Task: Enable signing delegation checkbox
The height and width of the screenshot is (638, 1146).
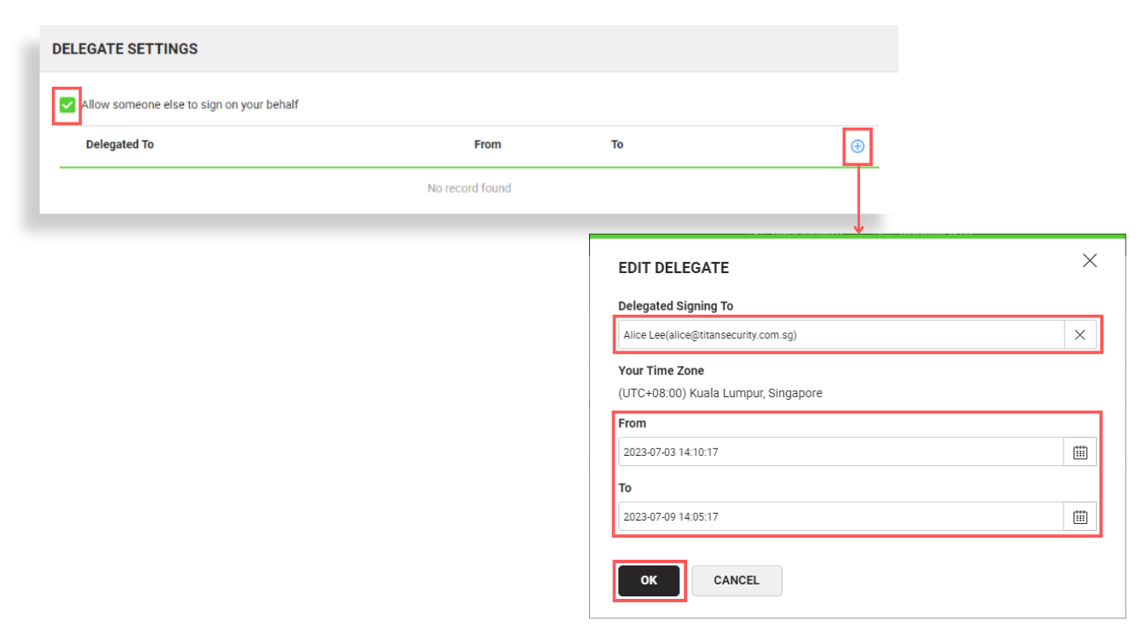Action: (66, 103)
